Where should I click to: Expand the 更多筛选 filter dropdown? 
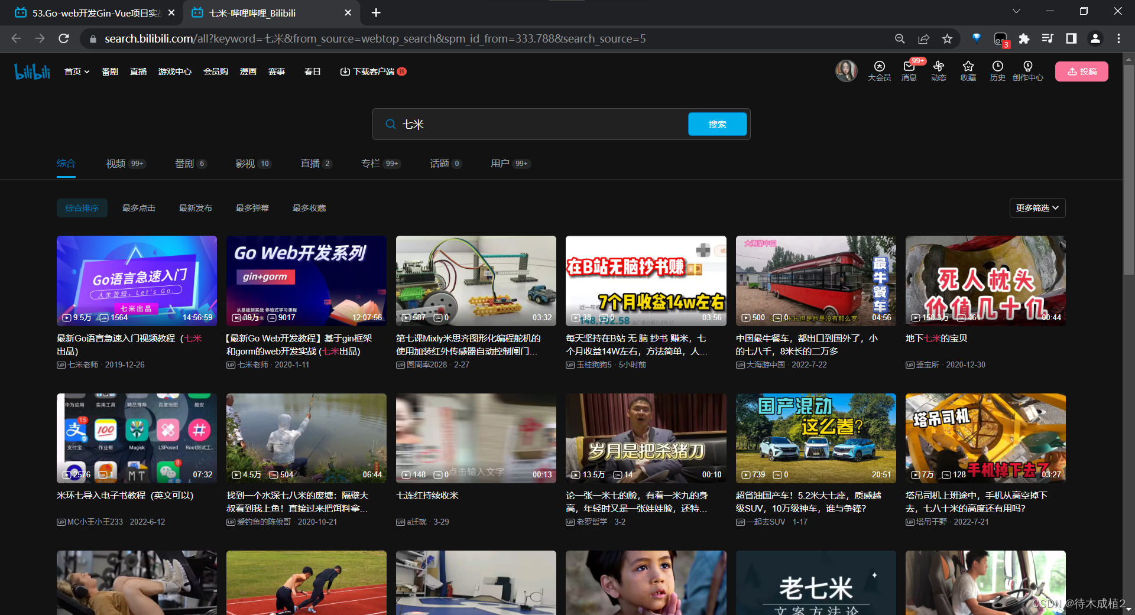[x=1037, y=208]
